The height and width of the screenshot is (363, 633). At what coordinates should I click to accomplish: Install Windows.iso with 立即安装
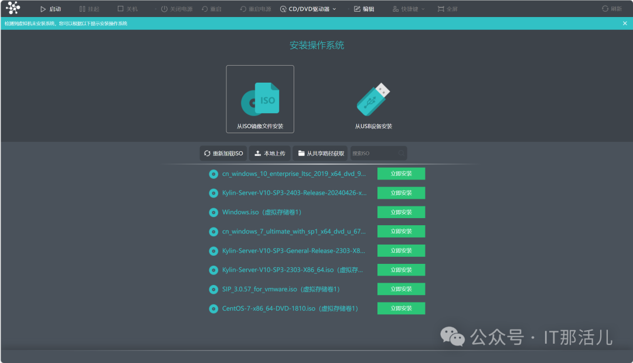(x=401, y=212)
